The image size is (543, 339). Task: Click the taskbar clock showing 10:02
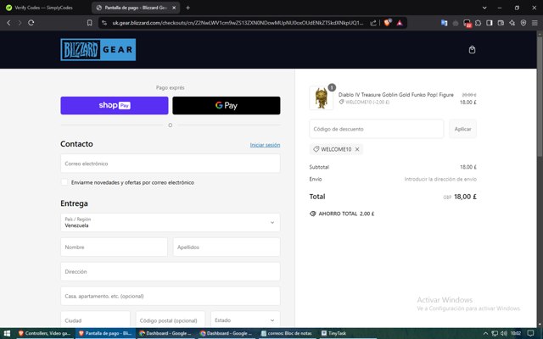[516, 333]
